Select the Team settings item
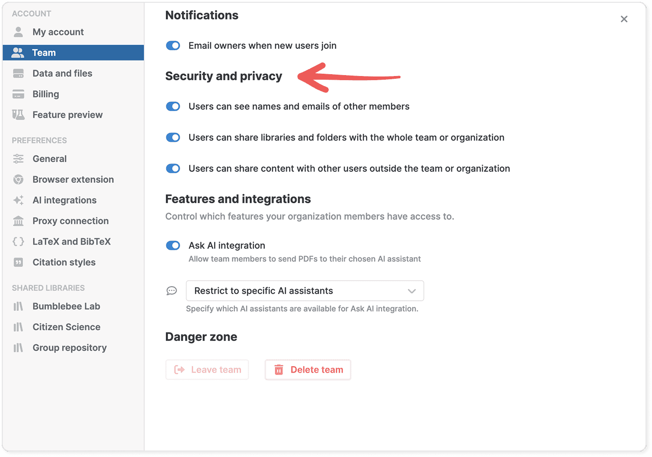The height and width of the screenshot is (457, 652). [x=73, y=53]
